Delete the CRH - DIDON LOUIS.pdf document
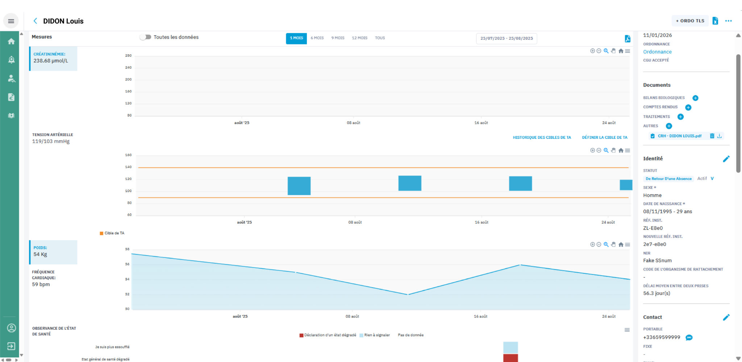 click(x=712, y=136)
